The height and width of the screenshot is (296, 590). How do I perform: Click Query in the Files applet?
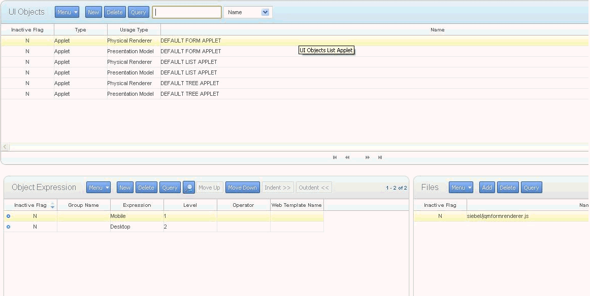click(x=531, y=188)
